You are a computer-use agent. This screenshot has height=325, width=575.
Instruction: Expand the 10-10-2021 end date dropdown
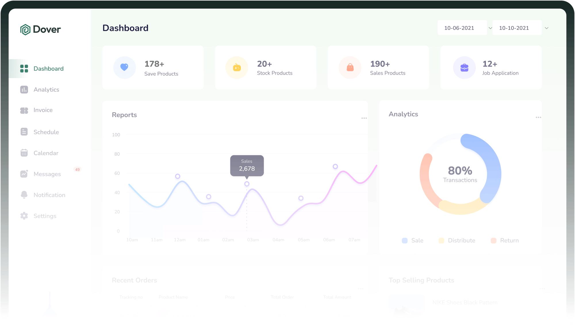click(x=547, y=28)
